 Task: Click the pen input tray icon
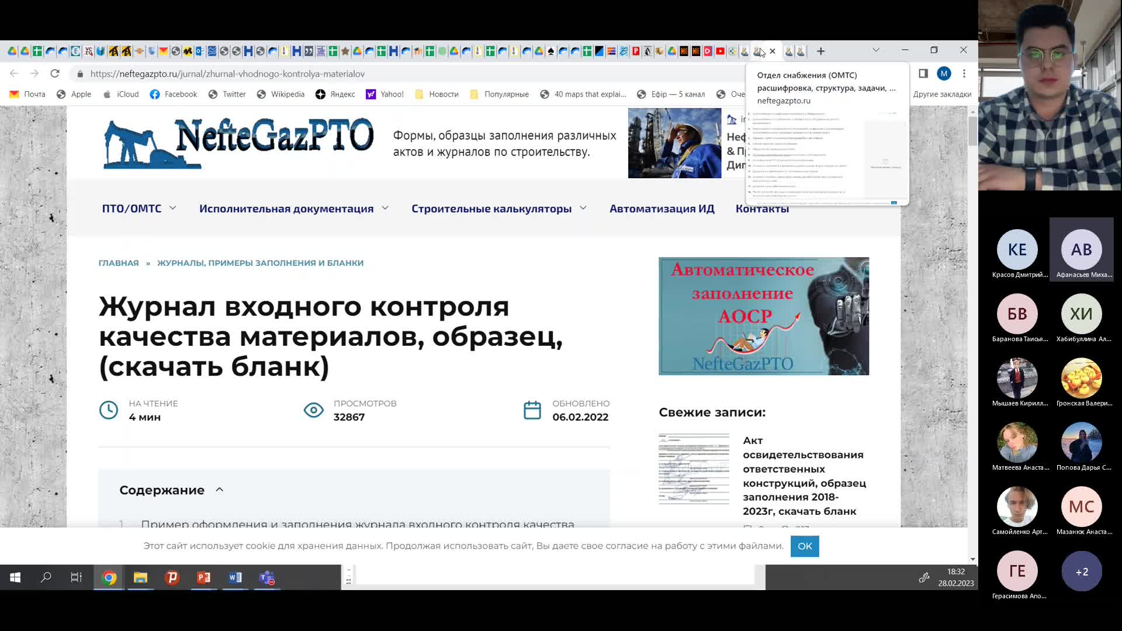tap(924, 578)
